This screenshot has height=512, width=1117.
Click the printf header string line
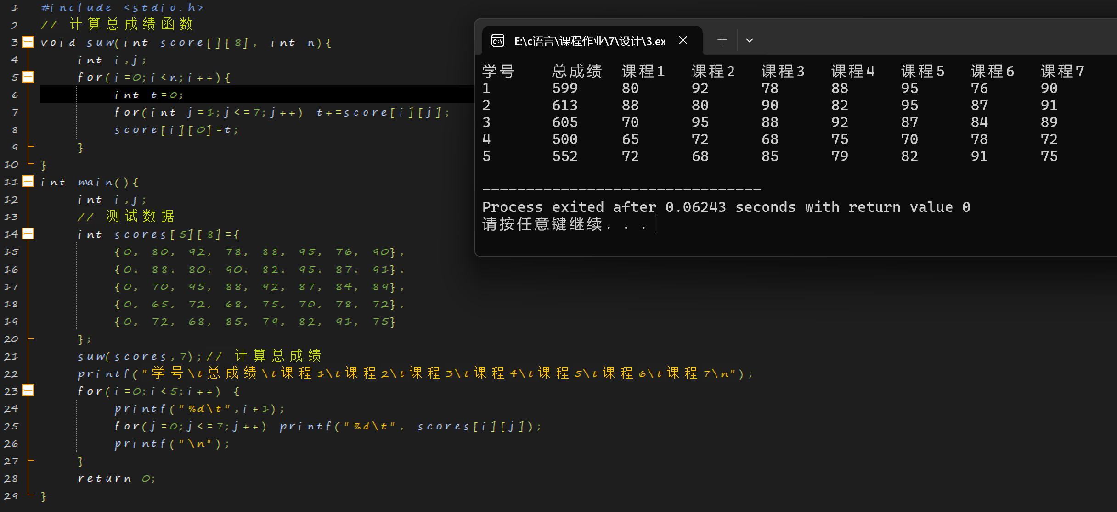[x=413, y=374]
